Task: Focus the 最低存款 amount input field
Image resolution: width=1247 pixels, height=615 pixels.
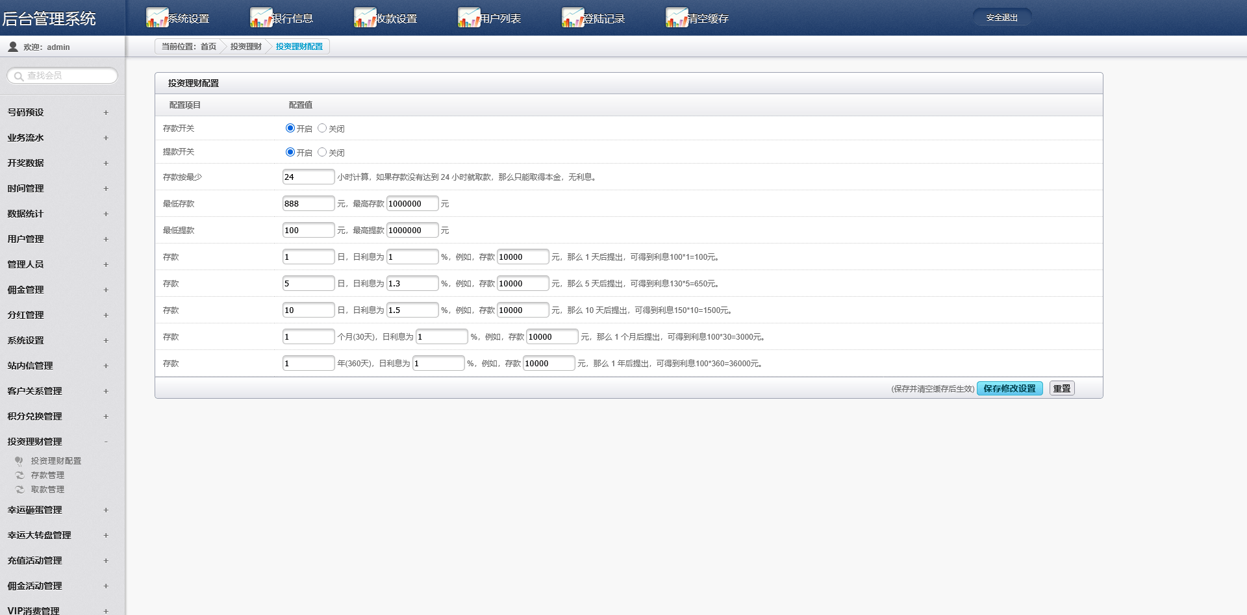Action: tap(309, 204)
